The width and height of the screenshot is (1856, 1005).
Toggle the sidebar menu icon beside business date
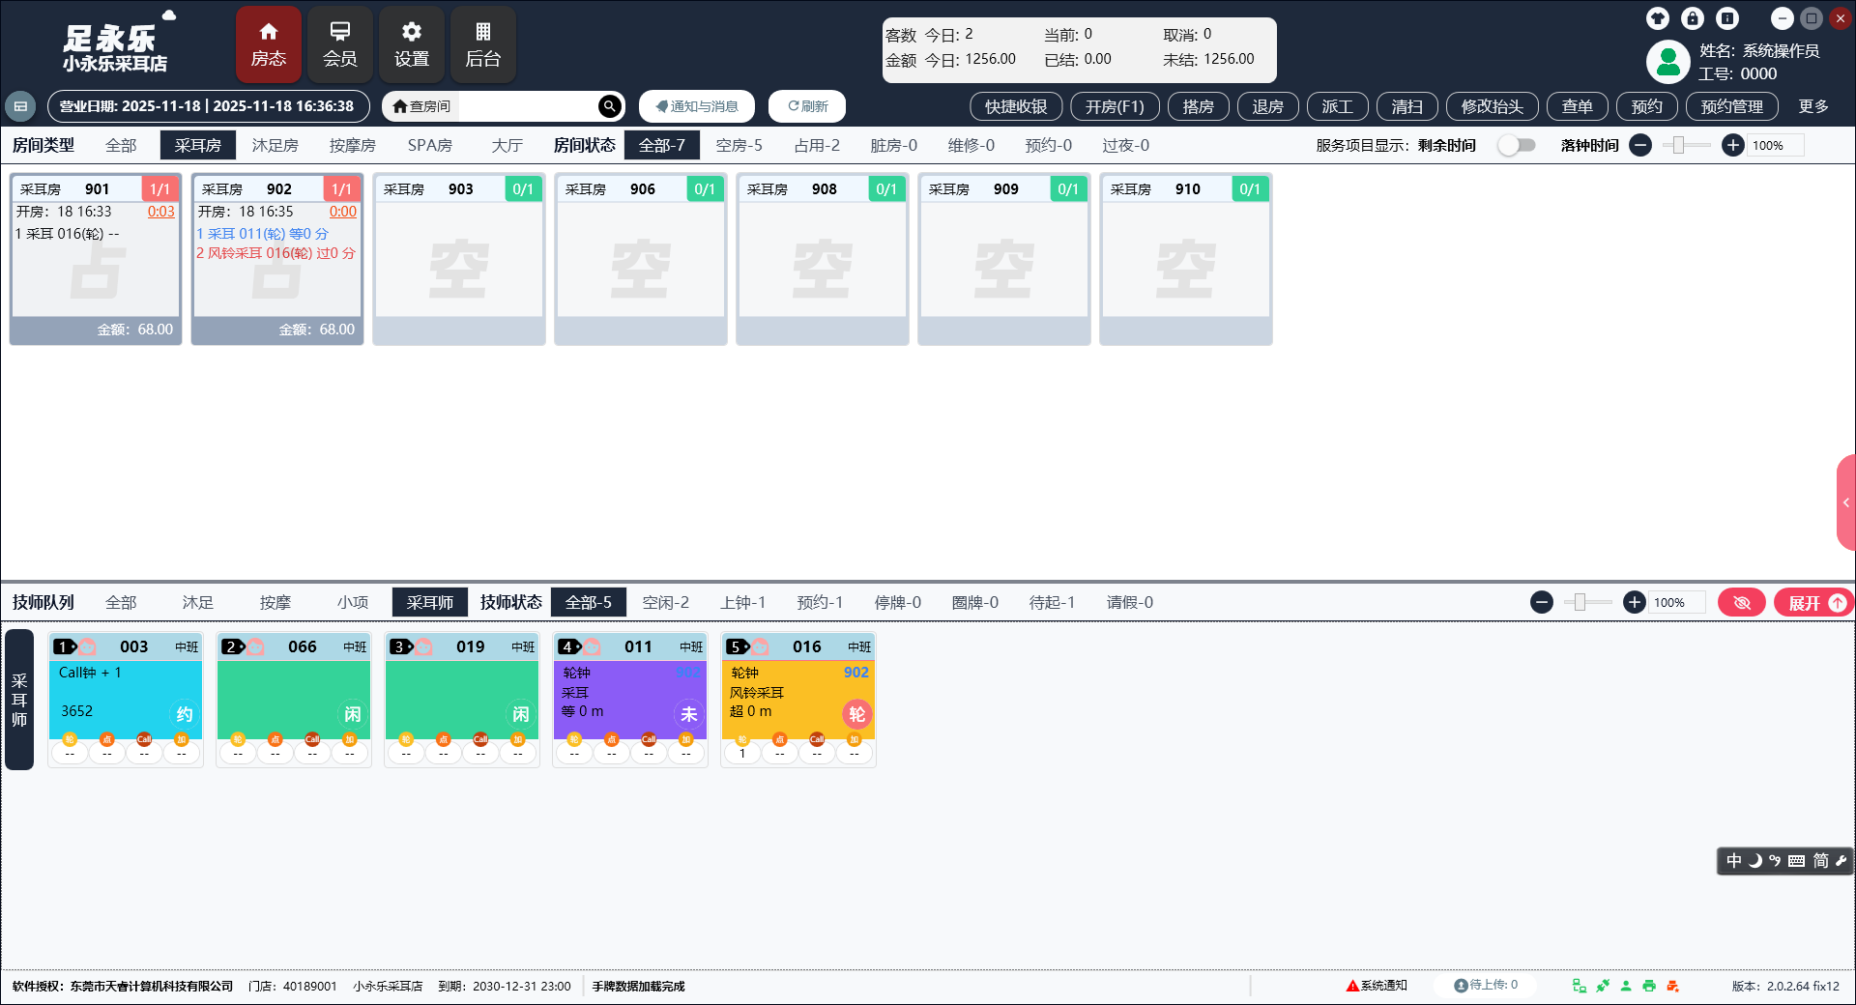click(20, 106)
